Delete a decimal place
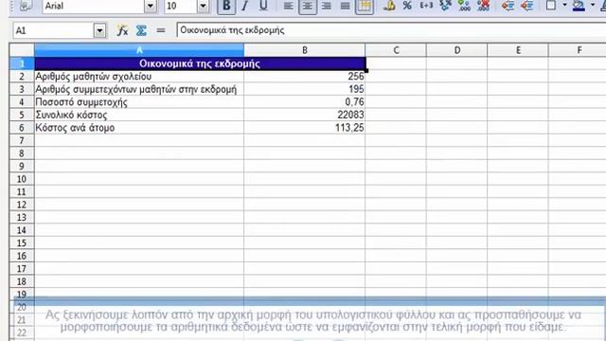 coord(483,6)
